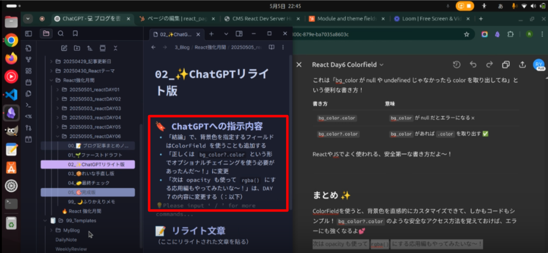Click the Templater <% ribbon icon
Viewport: 548px width, 253px height.
point(29,117)
